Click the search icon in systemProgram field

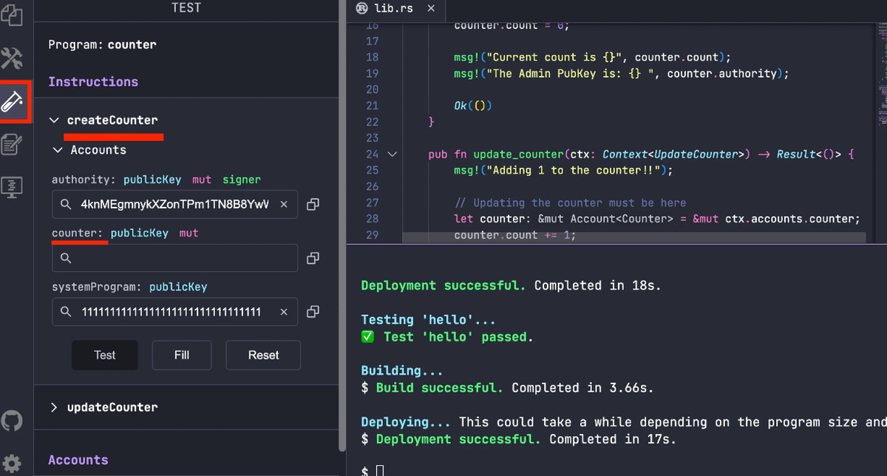click(66, 312)
